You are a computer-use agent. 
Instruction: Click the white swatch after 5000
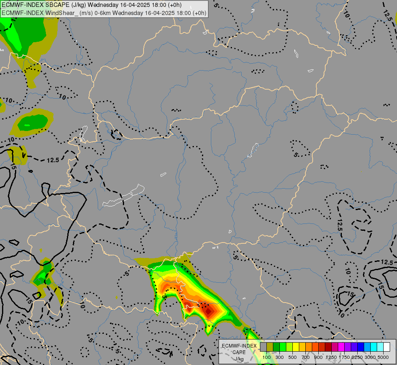(387, 347)
